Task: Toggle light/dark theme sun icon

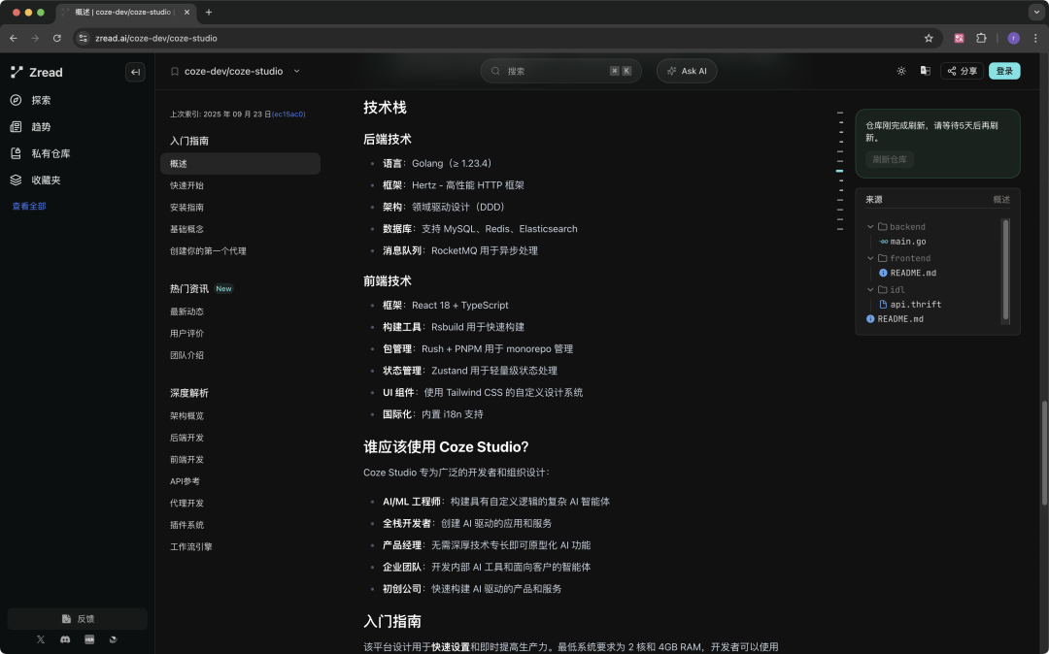Action: 901,71
